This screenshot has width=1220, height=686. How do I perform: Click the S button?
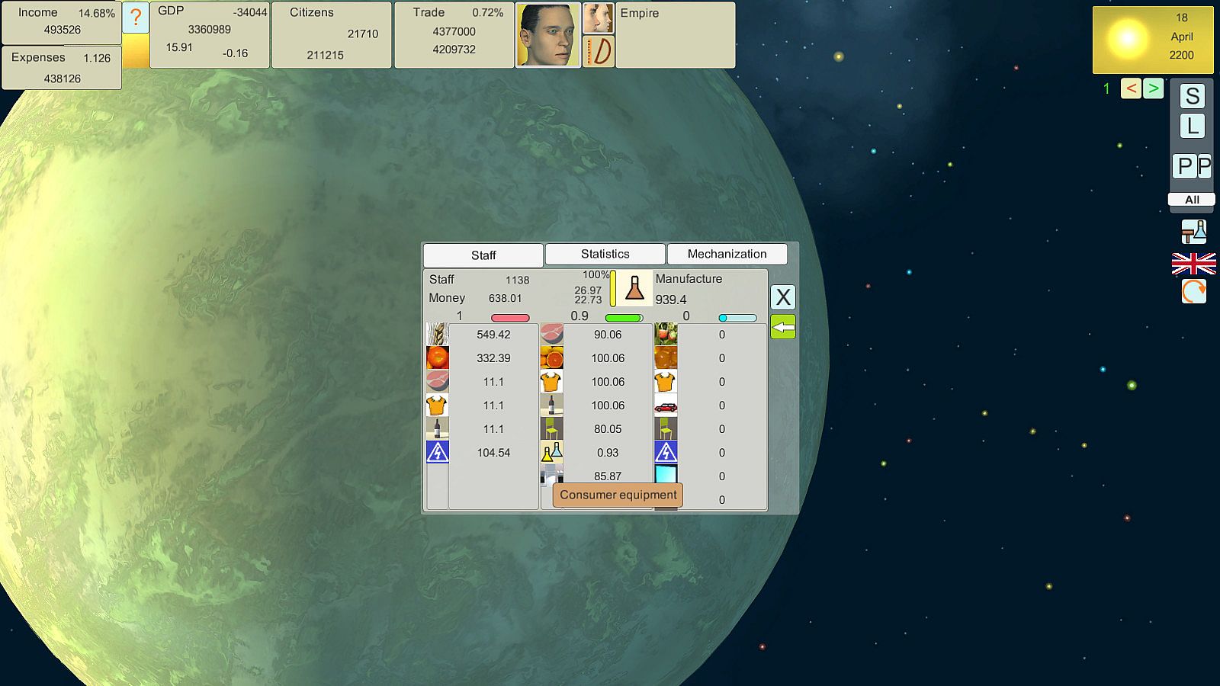point(1193,96)
